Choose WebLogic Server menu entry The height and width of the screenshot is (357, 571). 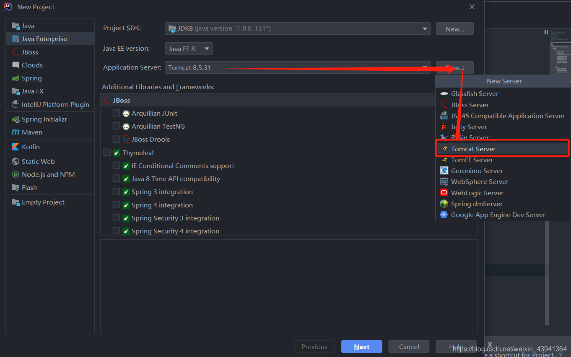pyautogui.click(x=503, y=193)
